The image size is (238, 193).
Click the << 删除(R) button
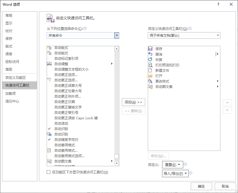(134, 111)
